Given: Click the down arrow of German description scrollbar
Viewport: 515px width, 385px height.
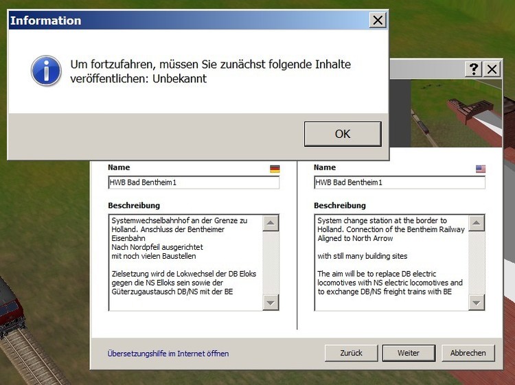Looking at the screenshot, I should tap(271, 303).
